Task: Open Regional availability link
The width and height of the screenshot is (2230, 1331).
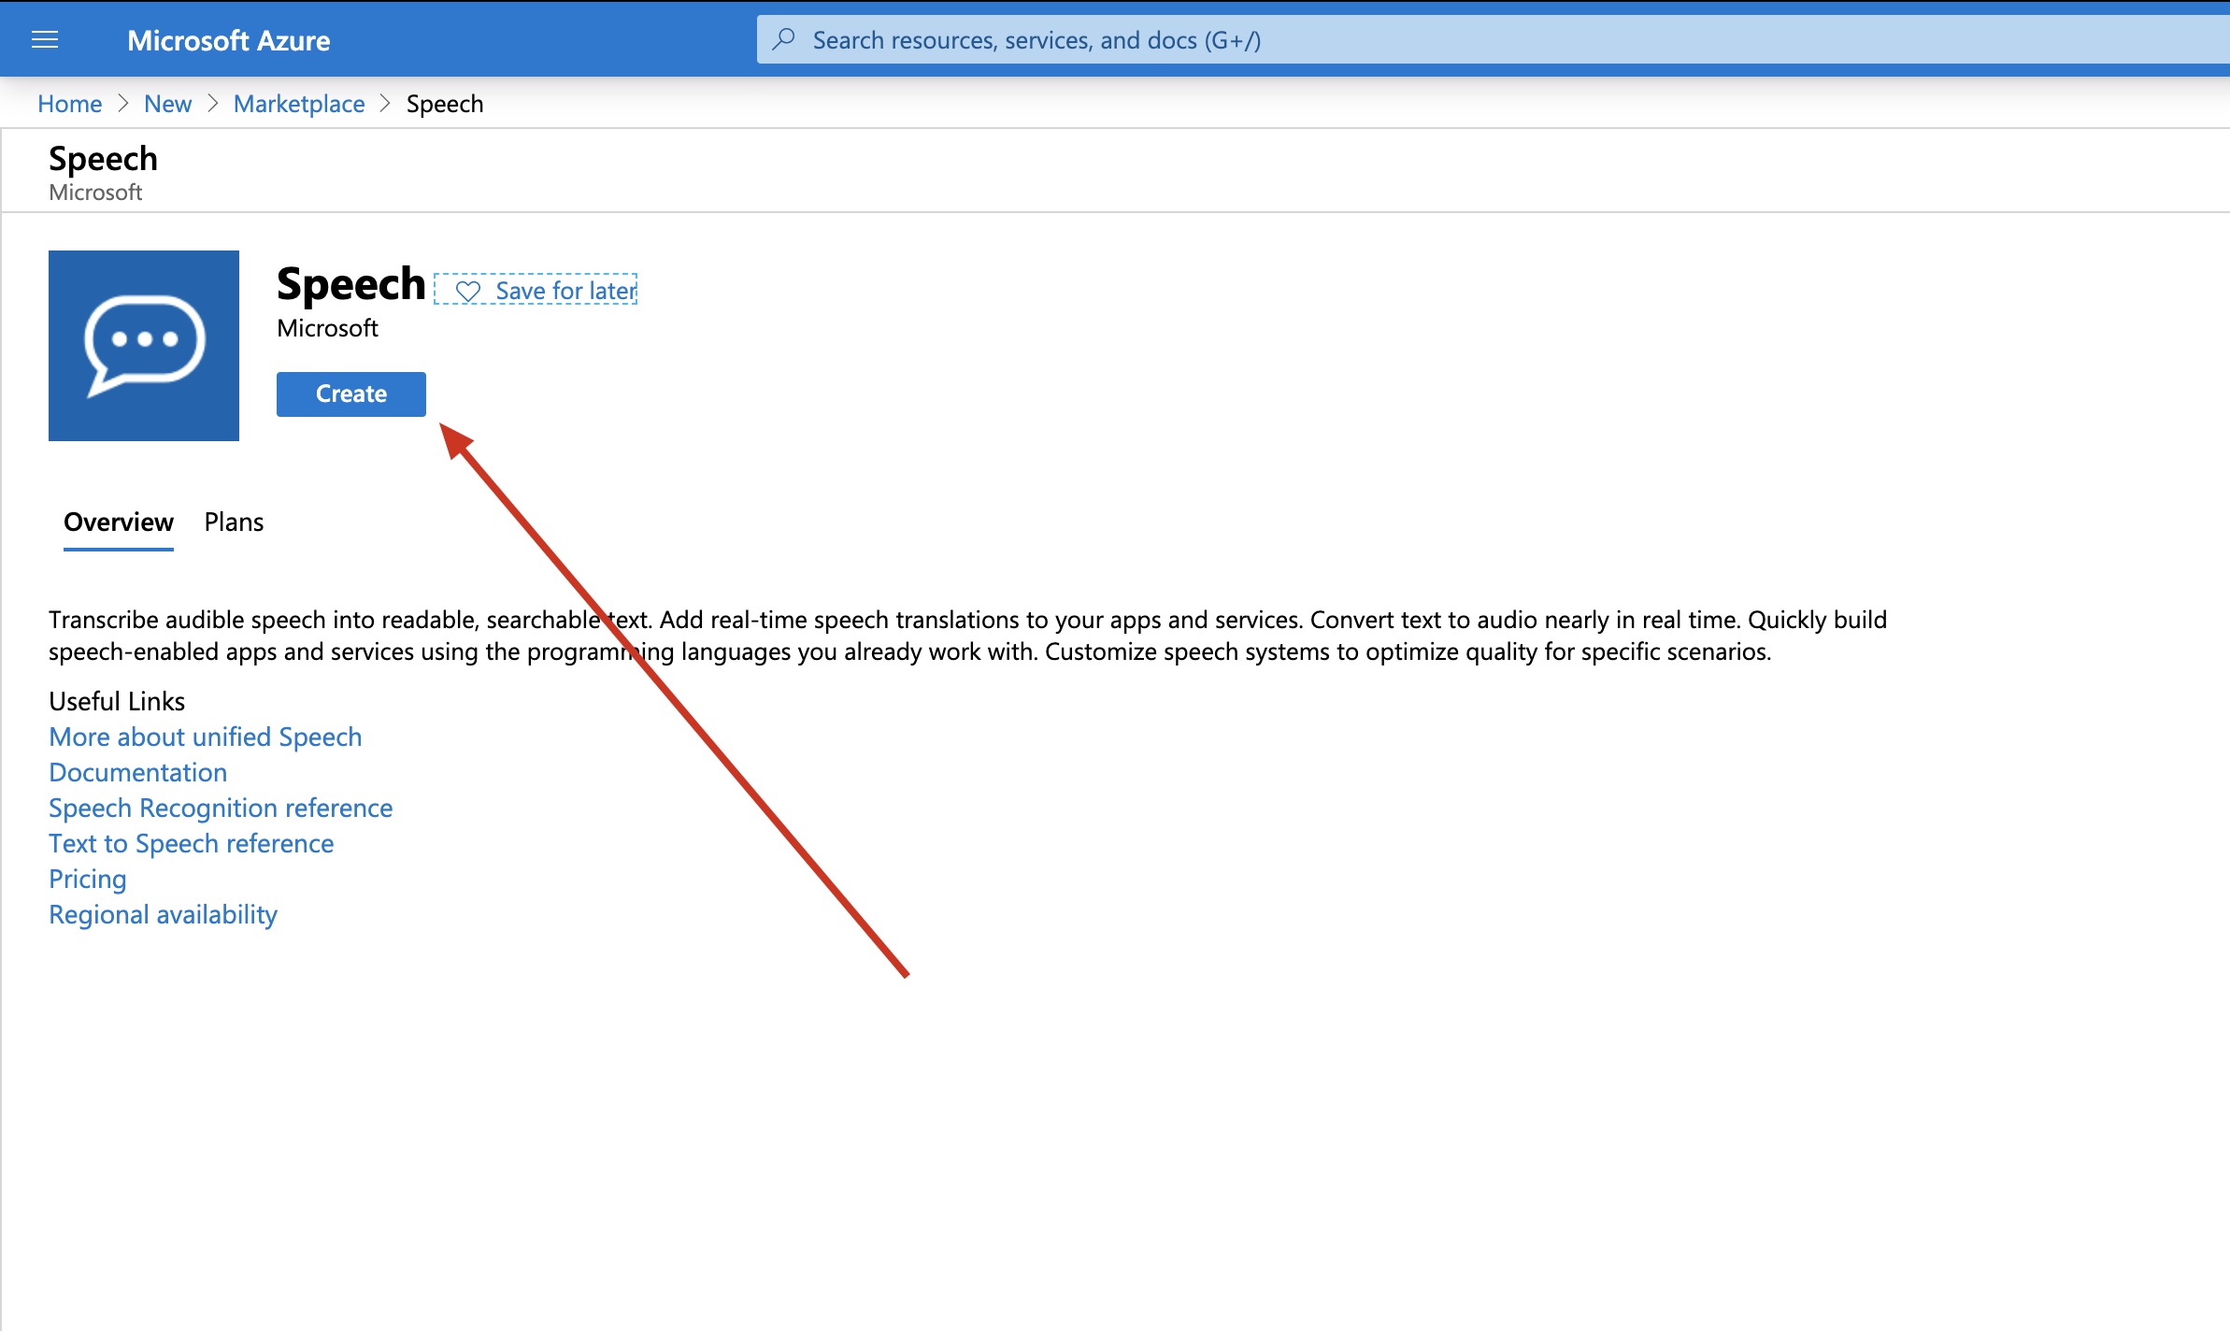Action: pos(163,914)
